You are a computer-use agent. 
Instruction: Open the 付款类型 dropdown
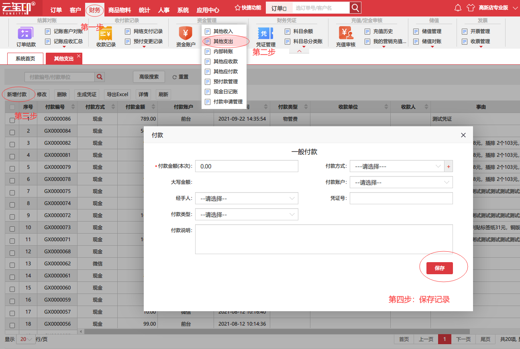tap(247, 214)
